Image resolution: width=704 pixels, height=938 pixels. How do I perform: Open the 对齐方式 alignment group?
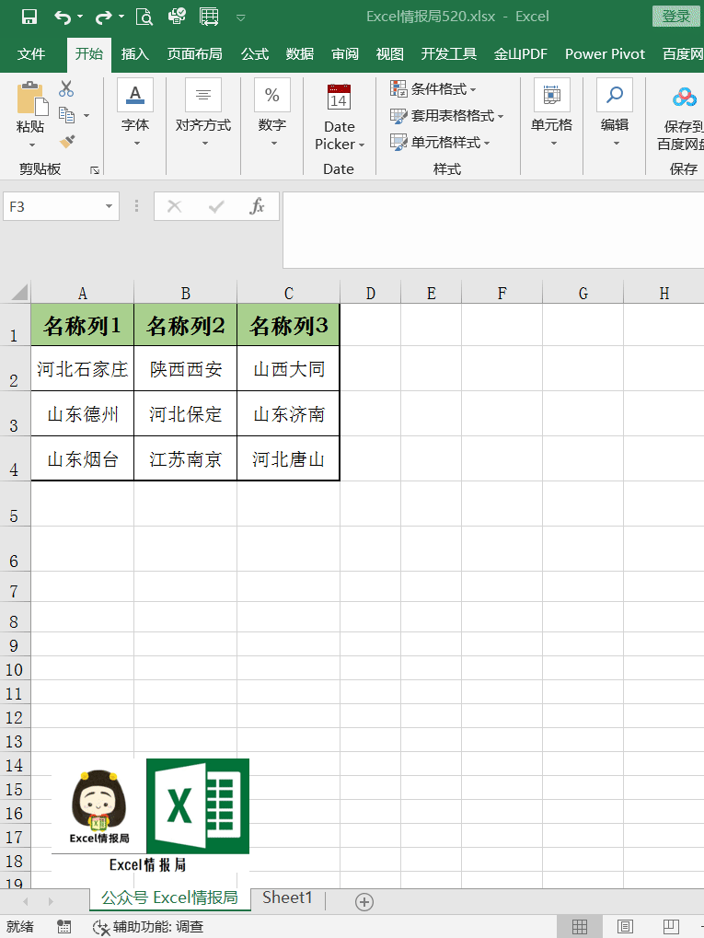click(x=203, y=113)
